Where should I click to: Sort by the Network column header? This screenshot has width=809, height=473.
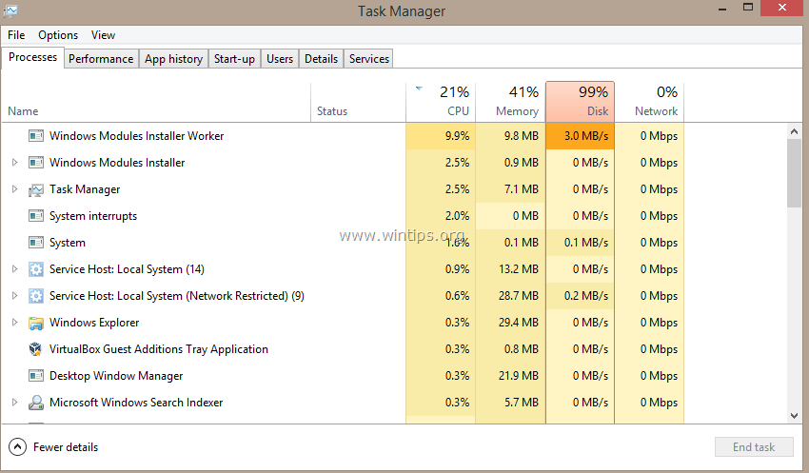coord(649,102)
